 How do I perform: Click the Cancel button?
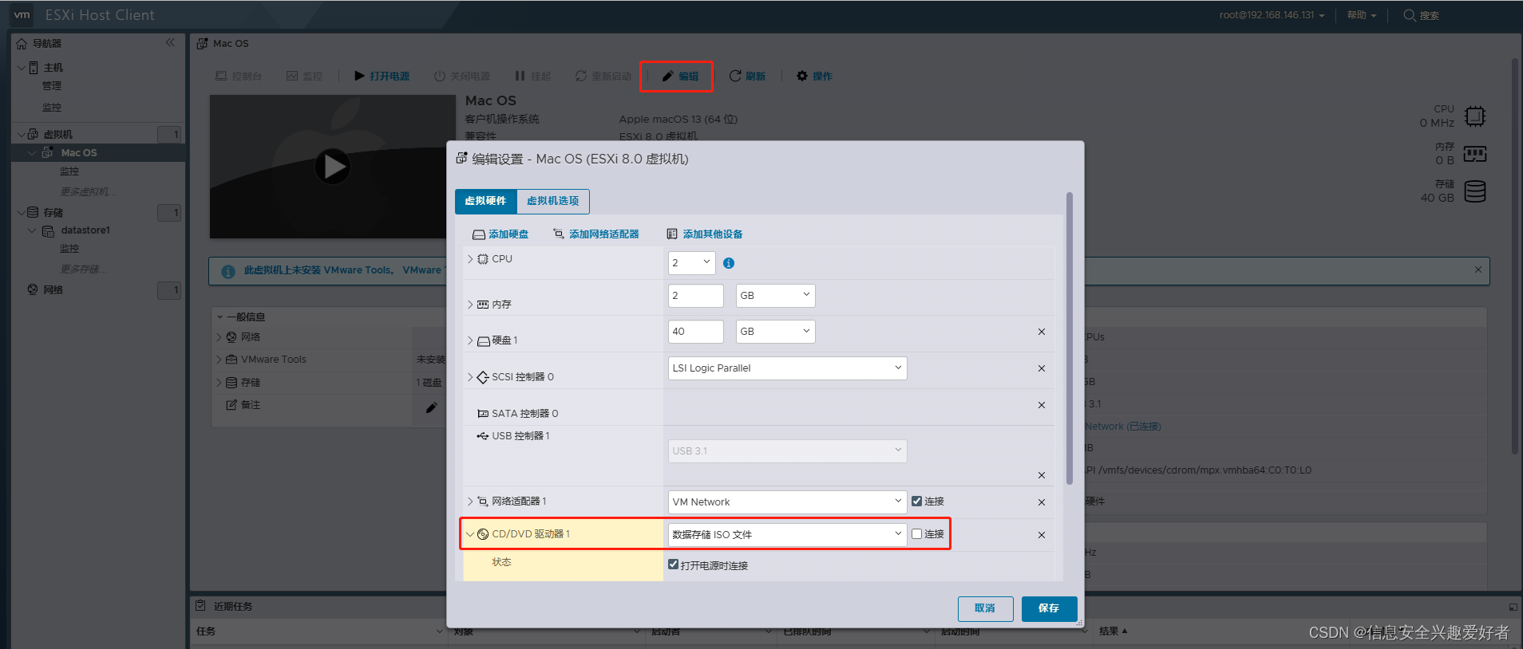click(x=986, y=608)
